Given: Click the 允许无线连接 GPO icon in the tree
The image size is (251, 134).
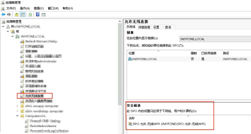Looking at the screenshot, I should click(22, 96).
